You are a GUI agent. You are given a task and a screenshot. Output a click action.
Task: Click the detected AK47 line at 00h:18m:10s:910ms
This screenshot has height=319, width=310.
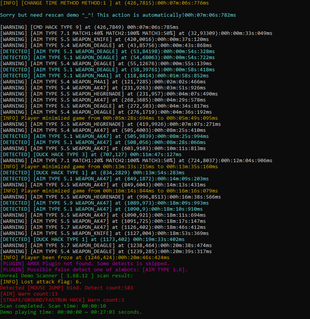[101, 209]
